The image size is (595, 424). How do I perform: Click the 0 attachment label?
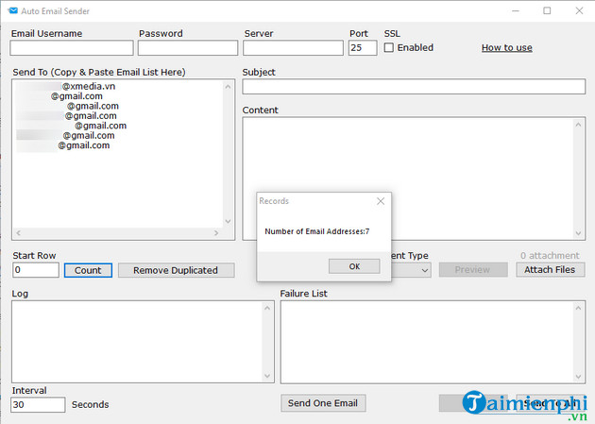point(550,256)
